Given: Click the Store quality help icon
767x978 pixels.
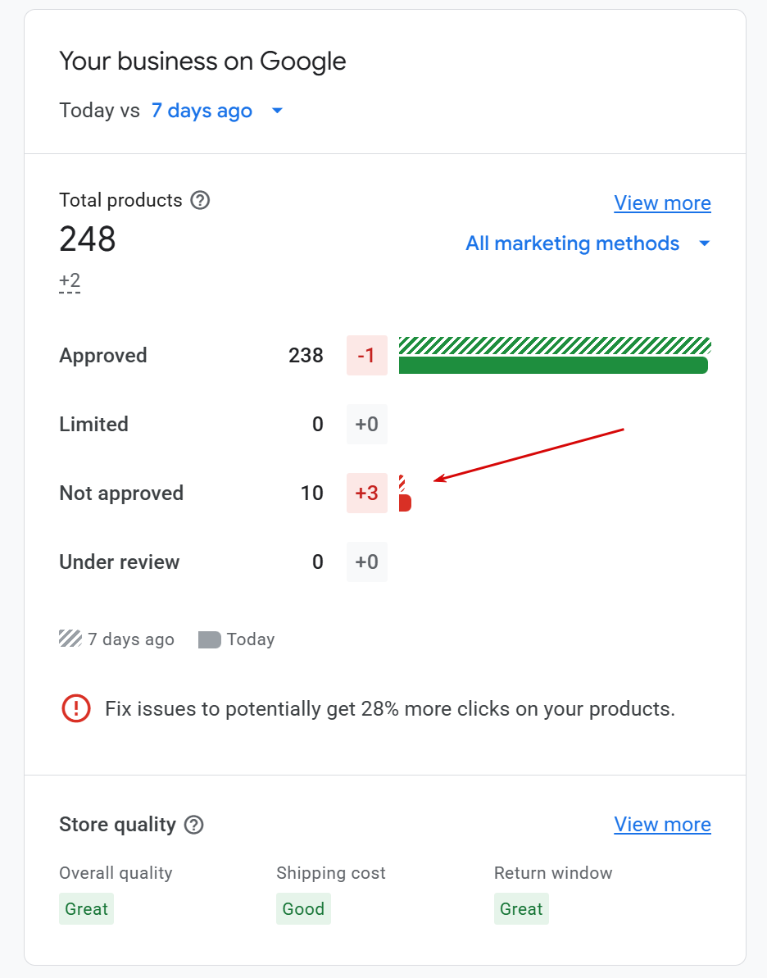Looking at the screenshot, I should coord(193,825).
